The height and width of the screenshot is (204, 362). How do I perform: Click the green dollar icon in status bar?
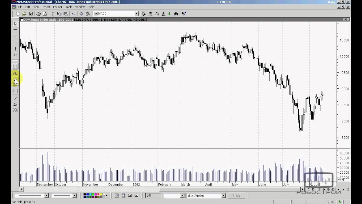[x=340, y=202]
